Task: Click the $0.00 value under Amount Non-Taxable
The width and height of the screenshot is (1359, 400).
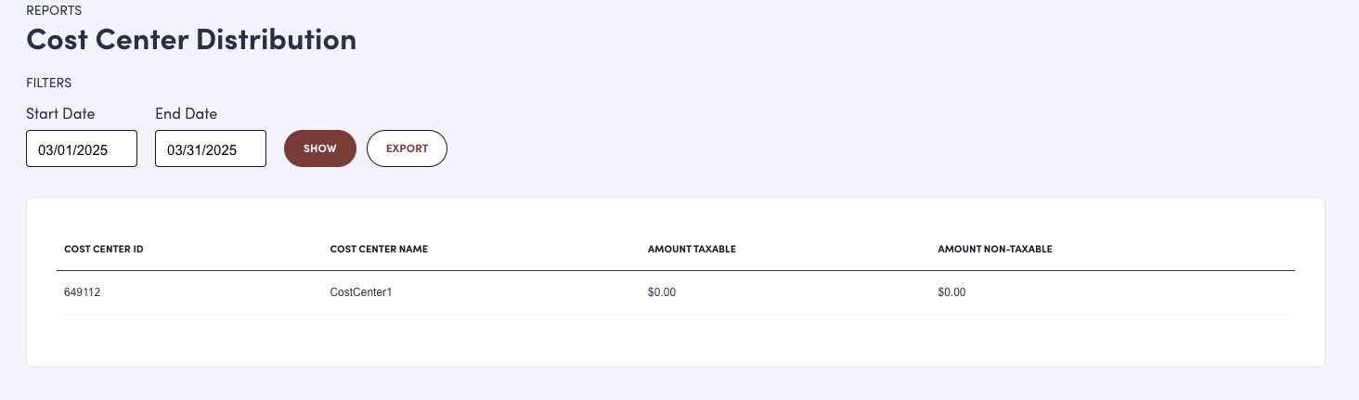Action: coord(951,292)
